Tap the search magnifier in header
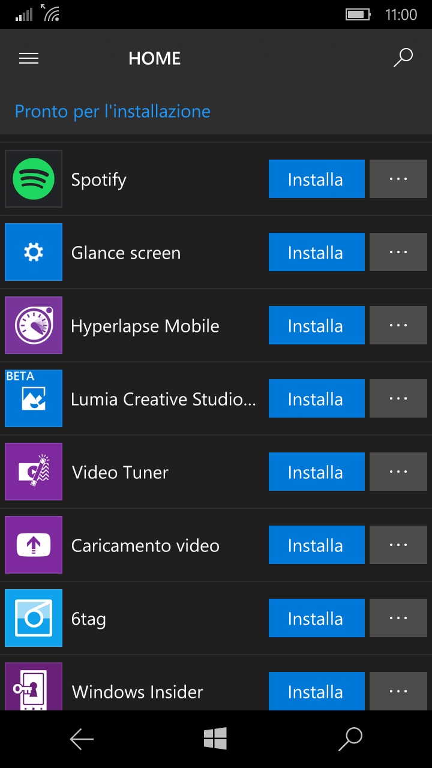 pyautogui.click(x=403, y=58)
